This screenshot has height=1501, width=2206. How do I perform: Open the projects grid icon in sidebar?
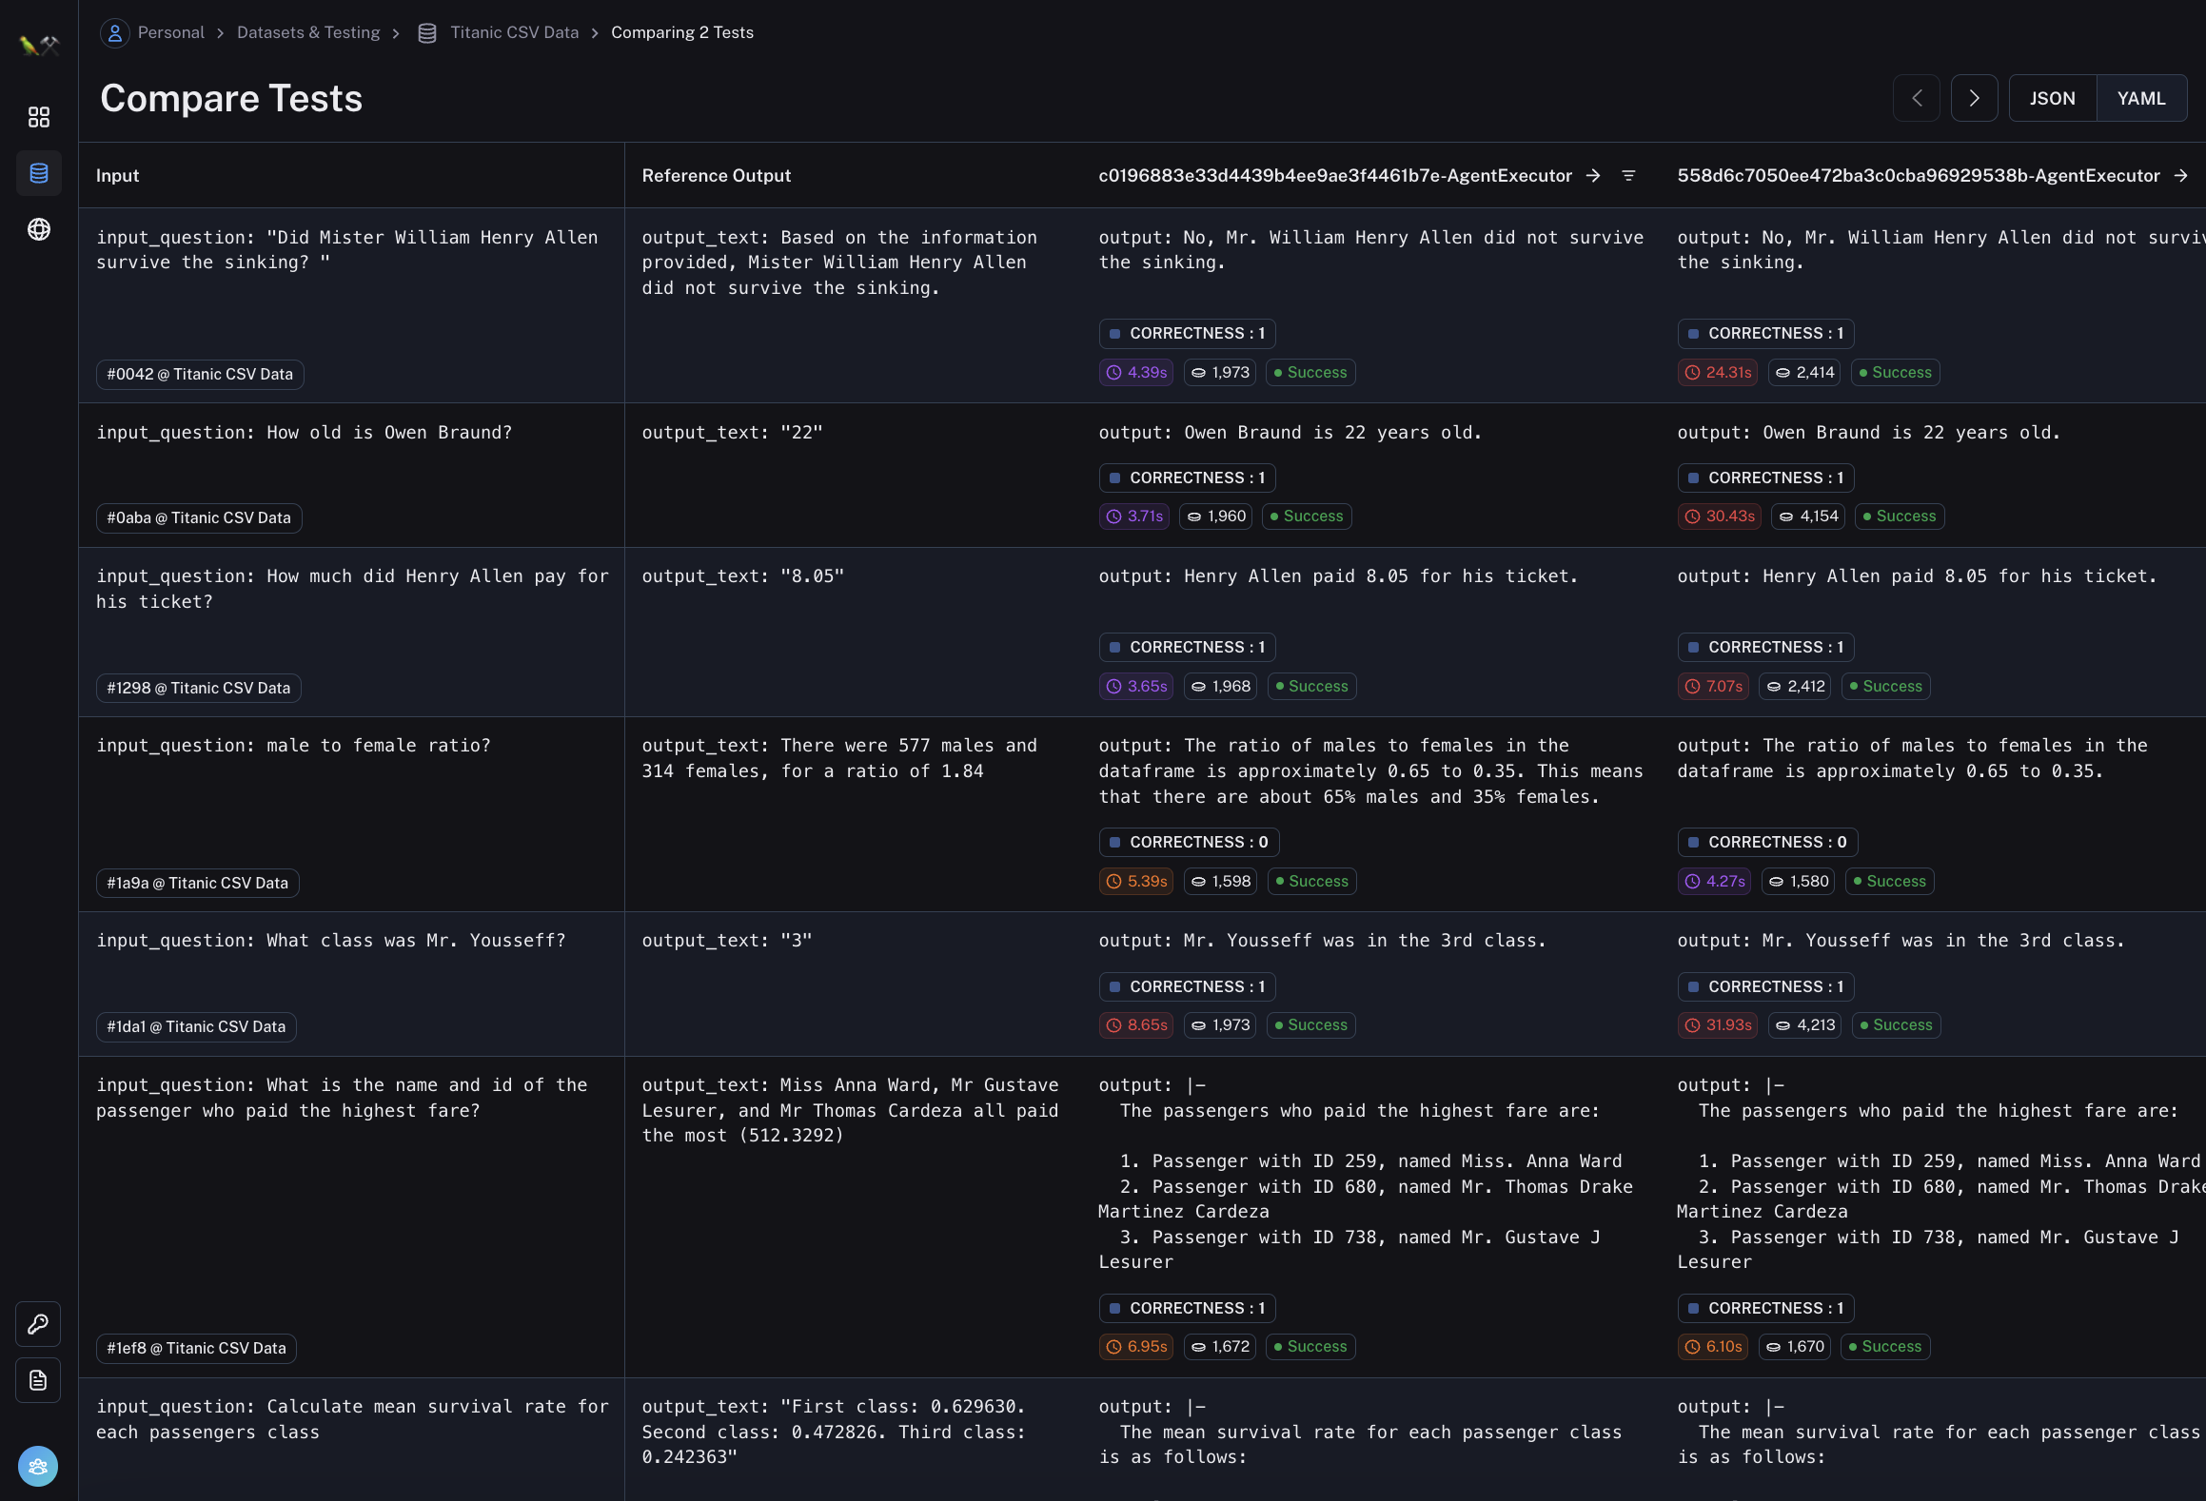[39, 117]
